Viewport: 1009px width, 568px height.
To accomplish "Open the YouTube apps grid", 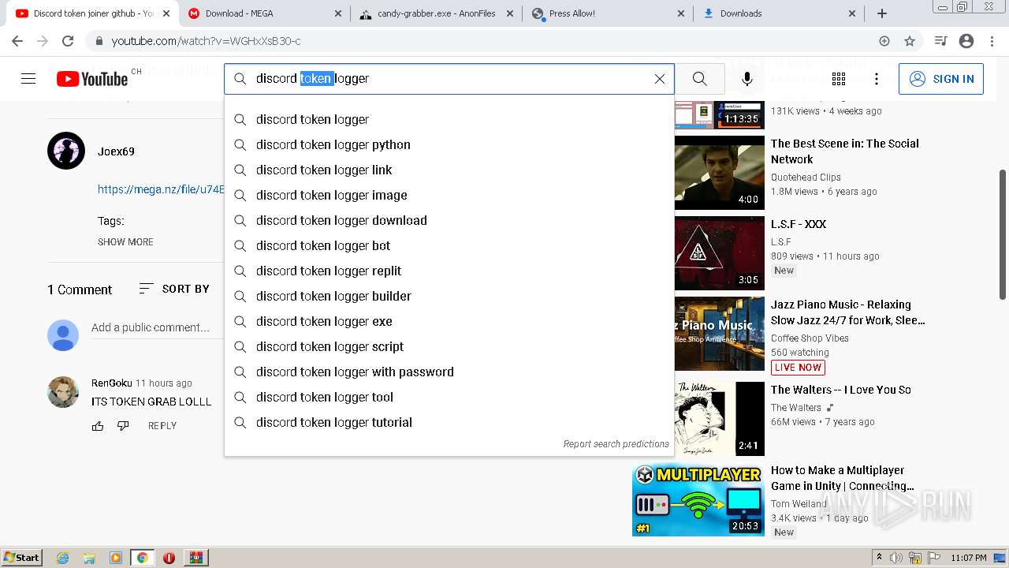I will (839, 79).
